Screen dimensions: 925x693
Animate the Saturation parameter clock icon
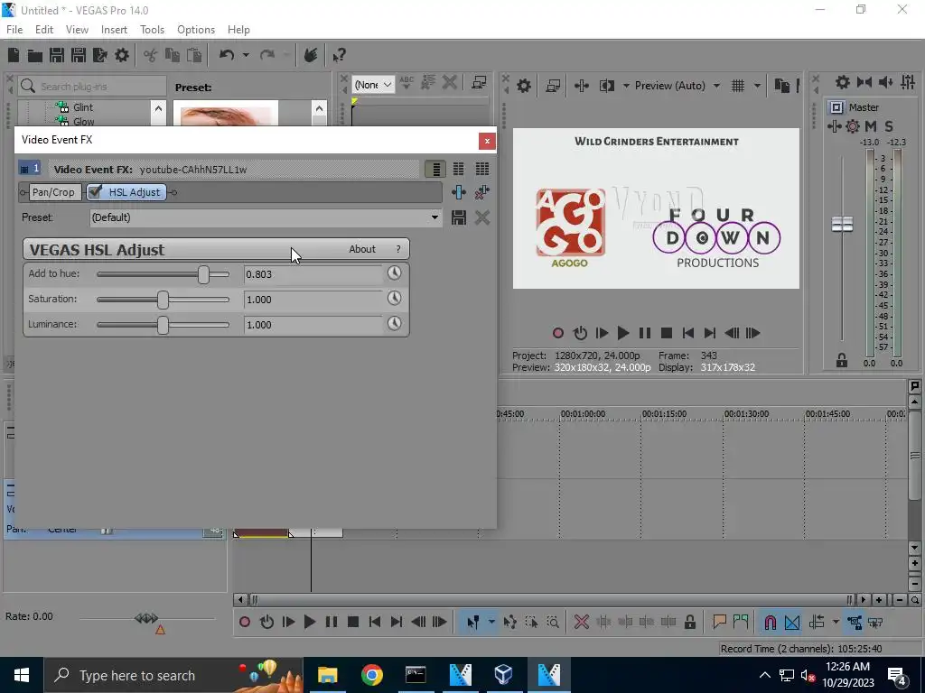point(394,298)
